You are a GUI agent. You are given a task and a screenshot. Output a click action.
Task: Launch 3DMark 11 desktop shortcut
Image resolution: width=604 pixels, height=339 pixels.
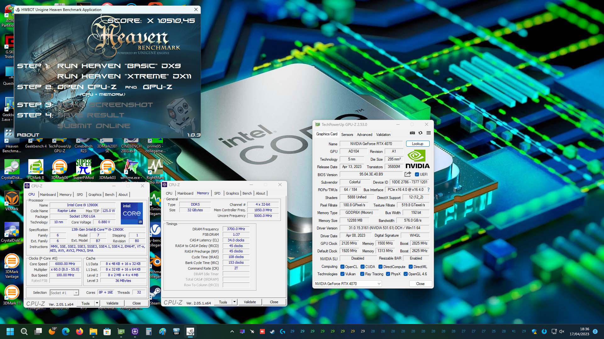tap(12, 295)
